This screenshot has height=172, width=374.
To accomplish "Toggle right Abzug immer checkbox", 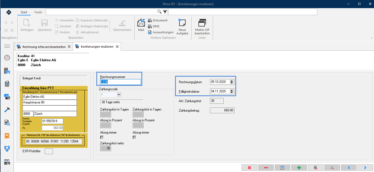I will click(x=134, y=137).
